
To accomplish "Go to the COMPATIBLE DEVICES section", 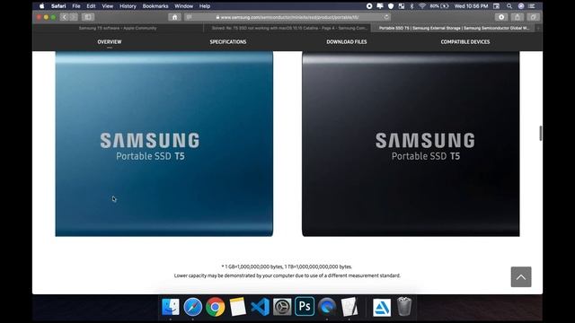I will [465, 42].
